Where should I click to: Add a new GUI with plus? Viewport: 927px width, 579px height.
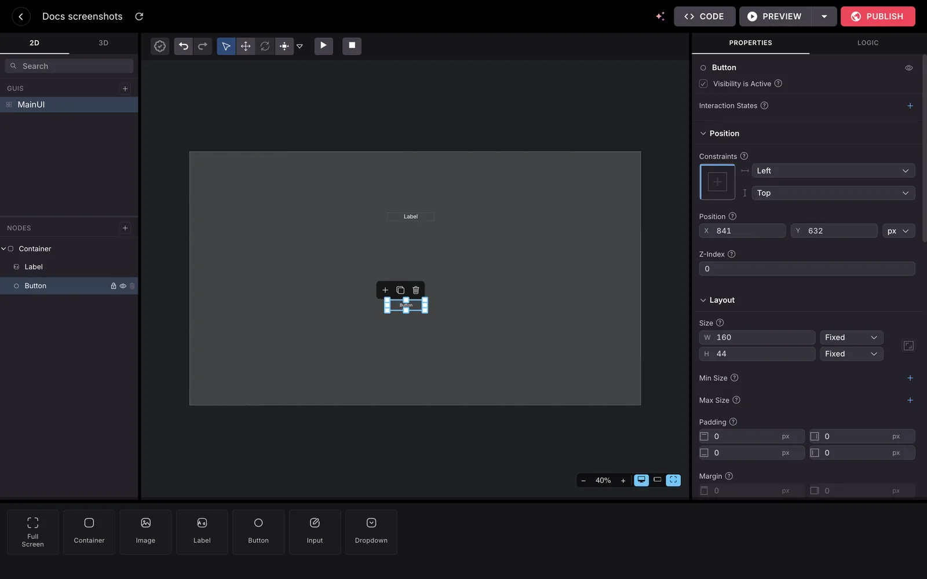[125, 89]
